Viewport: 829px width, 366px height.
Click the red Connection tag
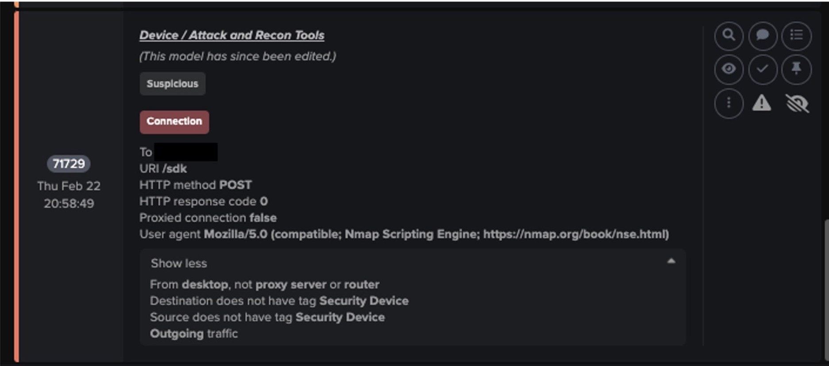(x=174, y=121)
